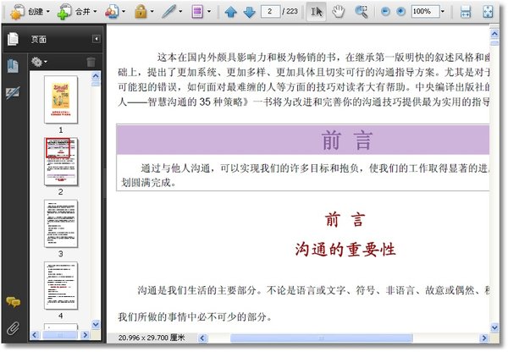508x352 pixels.
Task: Click the total page count / 223
Action: [x=290, y=11]
